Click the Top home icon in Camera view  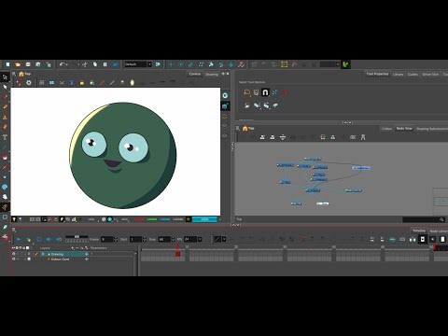point(21,74)
